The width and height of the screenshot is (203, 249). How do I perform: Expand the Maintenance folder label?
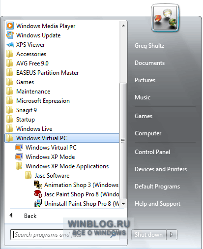point(33,92)
